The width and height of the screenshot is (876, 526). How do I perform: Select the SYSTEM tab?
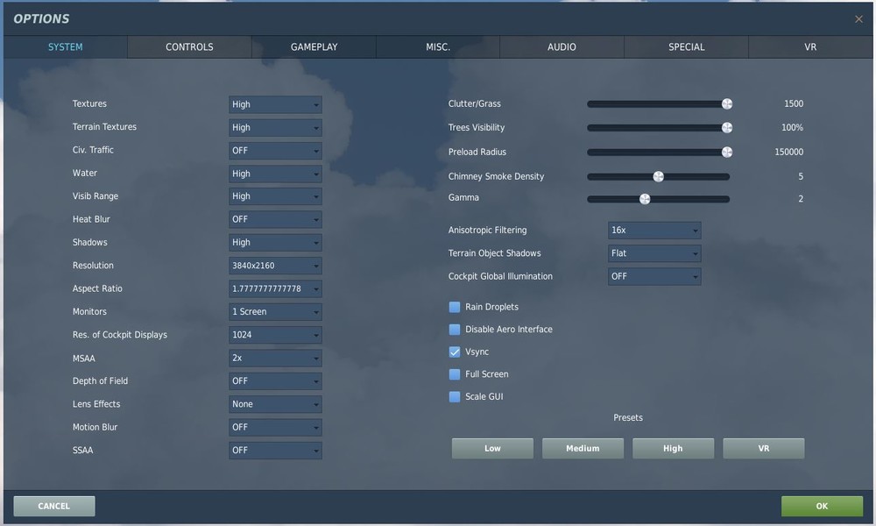click(66, 47)
